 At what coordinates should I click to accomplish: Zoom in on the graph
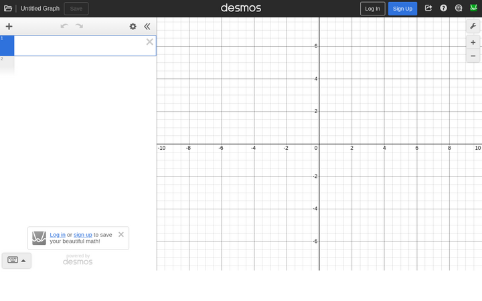click(473, 42)
